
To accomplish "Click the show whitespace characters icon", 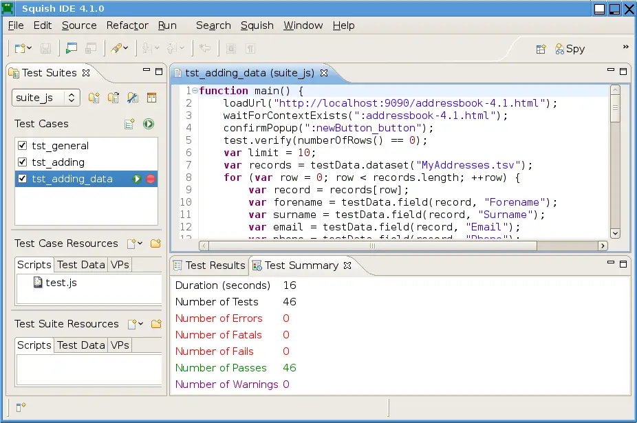I will coord(250,49).
